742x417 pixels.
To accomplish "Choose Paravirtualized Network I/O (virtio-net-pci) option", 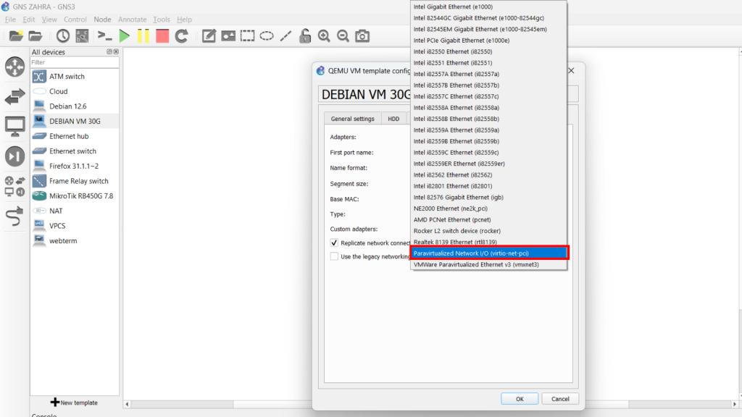I will pyautogui.click(x=489, y=253).
